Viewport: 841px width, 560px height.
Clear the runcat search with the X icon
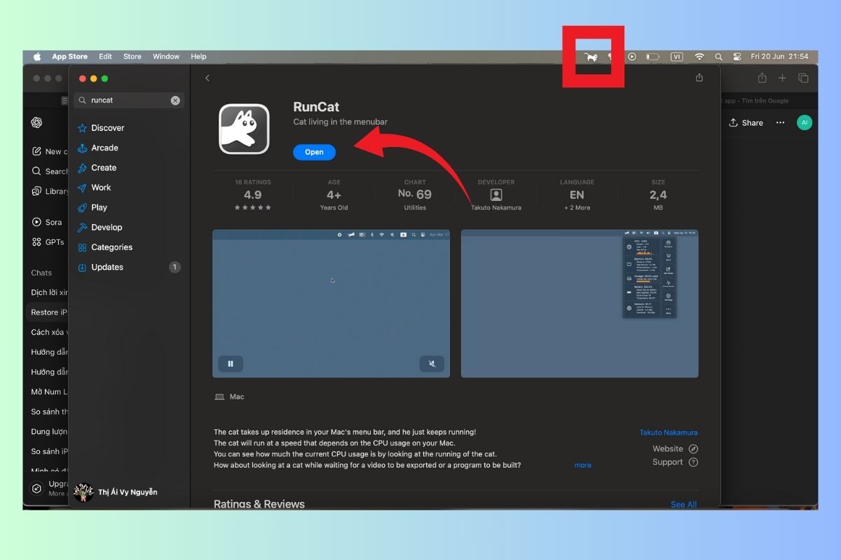pos(175,100)
